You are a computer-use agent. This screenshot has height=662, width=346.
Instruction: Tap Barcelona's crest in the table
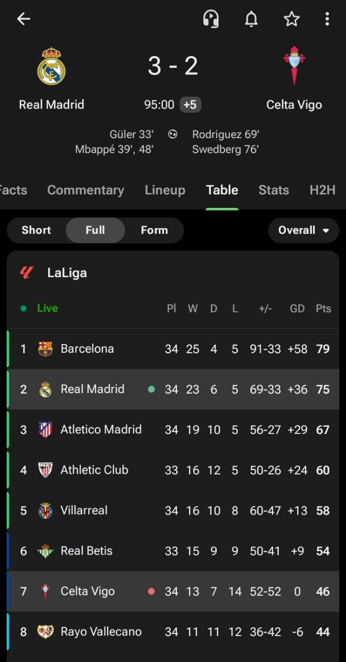46,349
